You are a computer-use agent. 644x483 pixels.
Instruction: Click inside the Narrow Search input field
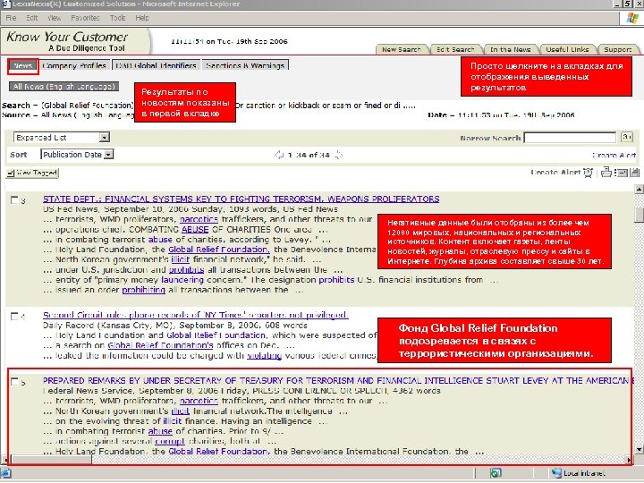(x=570, y=138)
